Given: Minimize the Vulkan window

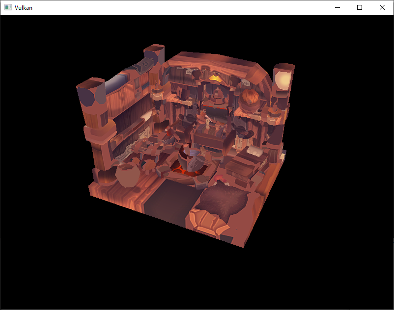Looking at the screenshot, I should click(x=337, y=7).
